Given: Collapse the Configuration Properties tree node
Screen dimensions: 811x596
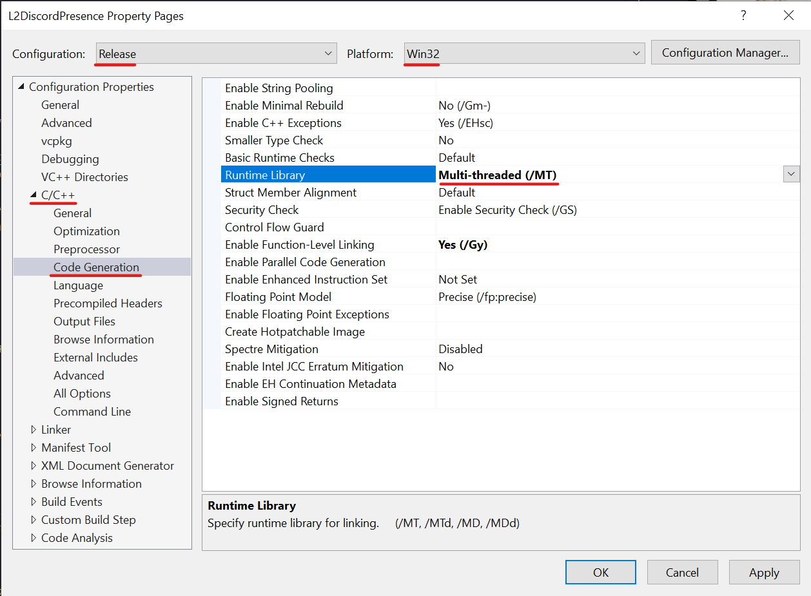Looking at the screenshot, I should coord(21,87).
